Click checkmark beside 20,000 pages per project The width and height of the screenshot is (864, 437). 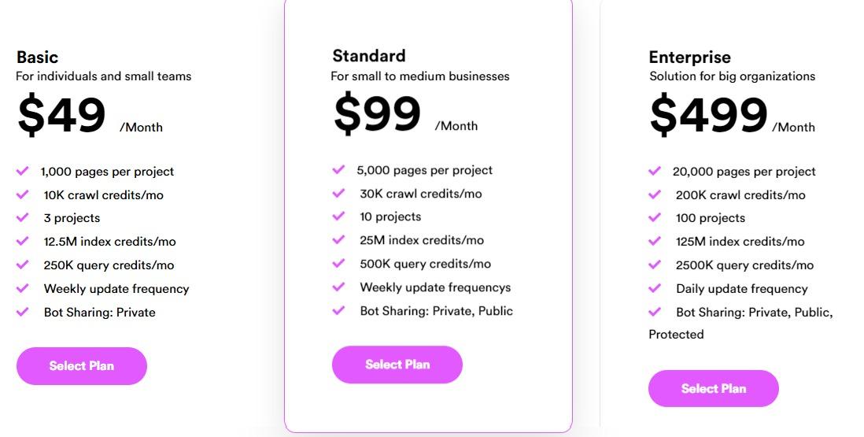click(655, 171)
